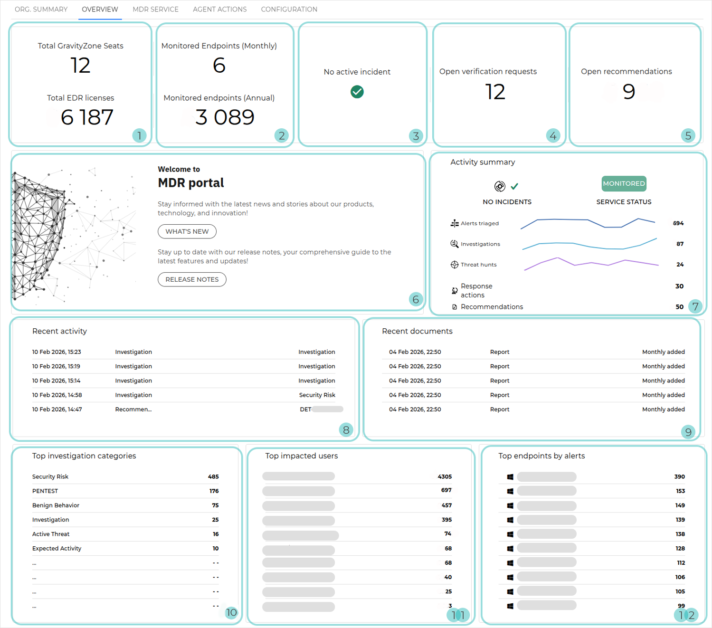Switch to the AGENT ACTIONS tab
The width and height of the screenshot is (712, 628).
tap(219, 9)
